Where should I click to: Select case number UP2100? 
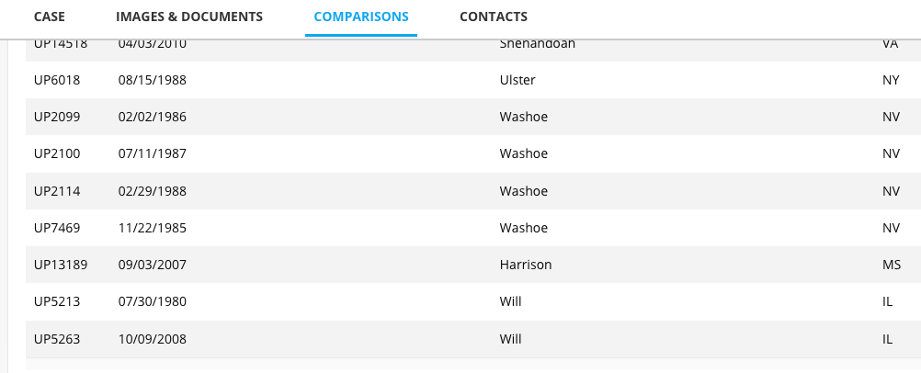click(57, 154)
